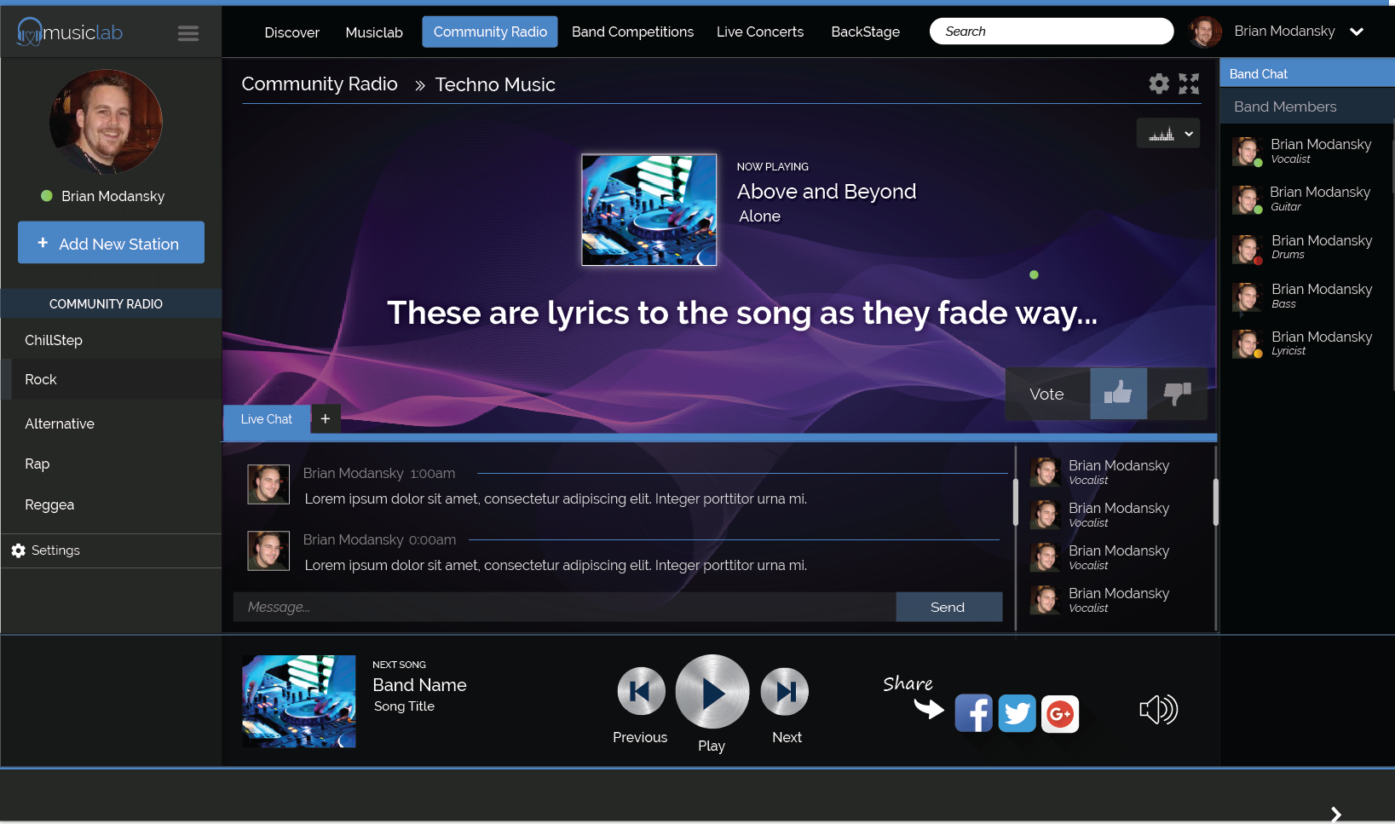Click the next song album cover

(x=299, y=701)
